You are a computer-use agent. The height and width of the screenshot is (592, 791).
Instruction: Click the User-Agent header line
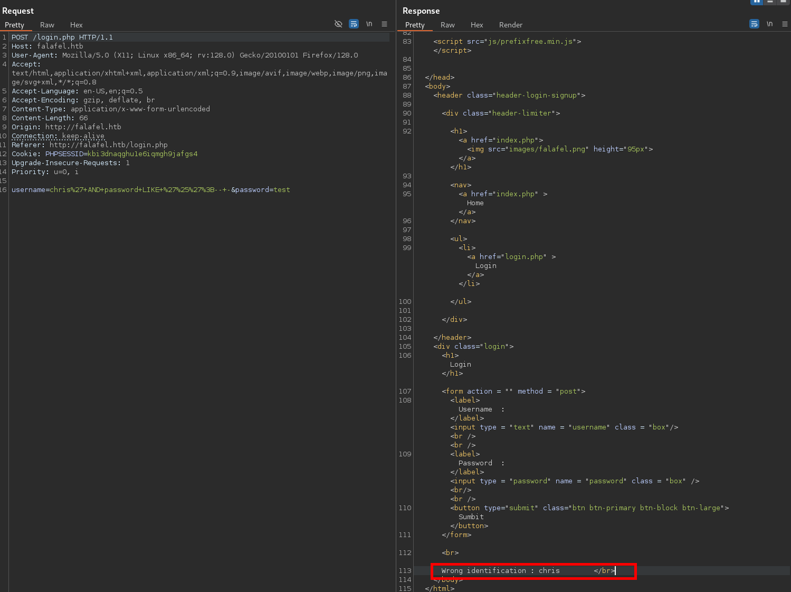pyautogui.click(x=185, y=55)
